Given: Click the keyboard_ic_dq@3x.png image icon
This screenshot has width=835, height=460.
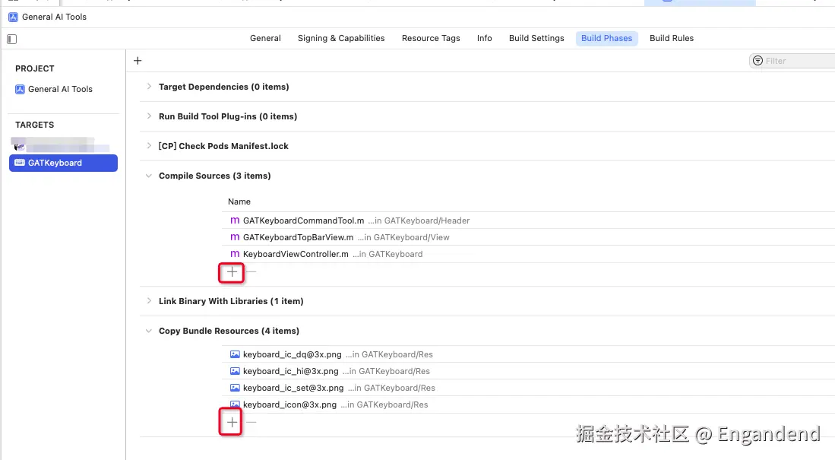Looking at the screenshot, I should point(235,354).
